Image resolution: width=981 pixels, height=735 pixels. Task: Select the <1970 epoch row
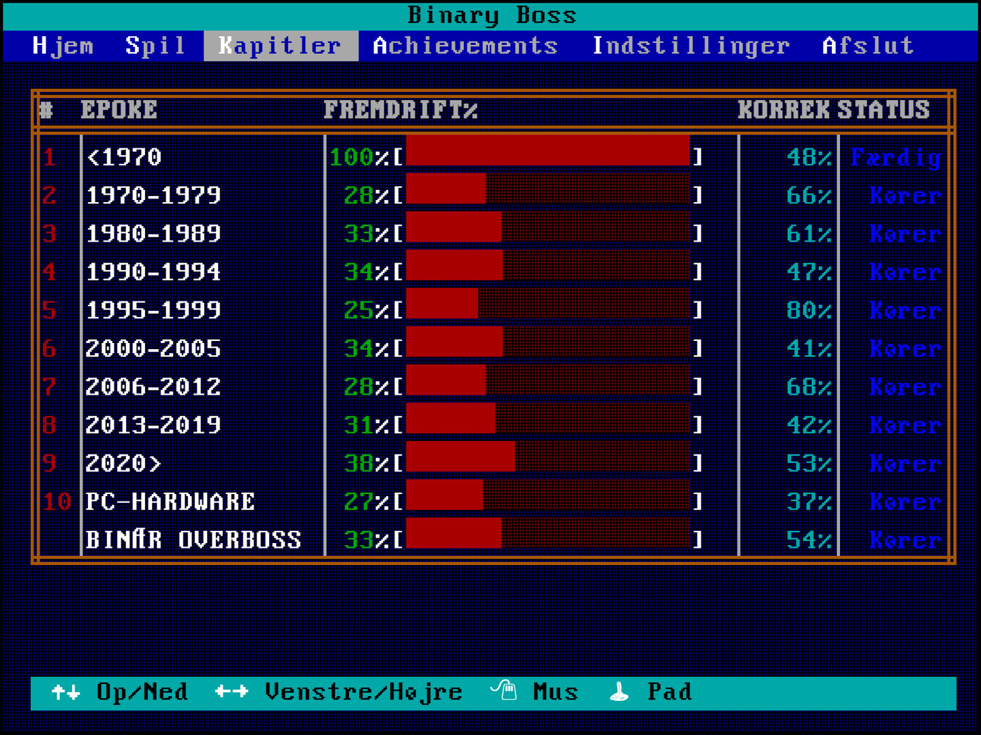pyautogui.click(x=124, y=157)
